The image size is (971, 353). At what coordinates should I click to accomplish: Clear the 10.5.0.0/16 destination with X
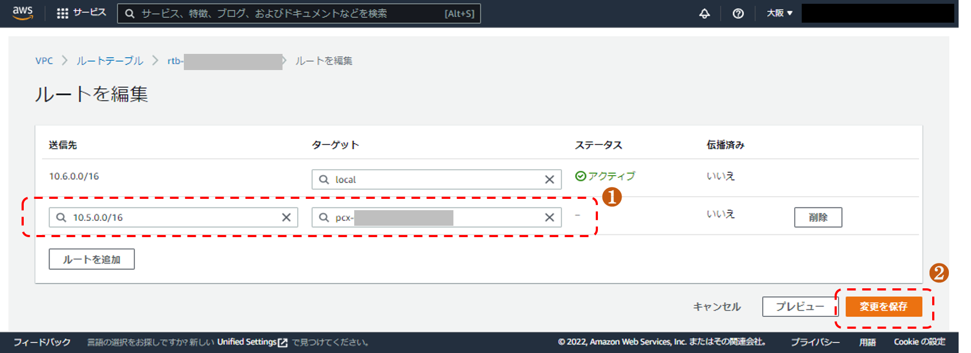pyautogui.click(x=286, y=217)
